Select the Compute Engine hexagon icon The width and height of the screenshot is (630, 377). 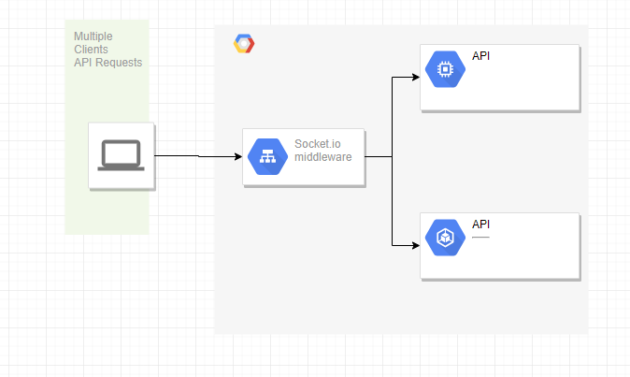click(445, 69)
